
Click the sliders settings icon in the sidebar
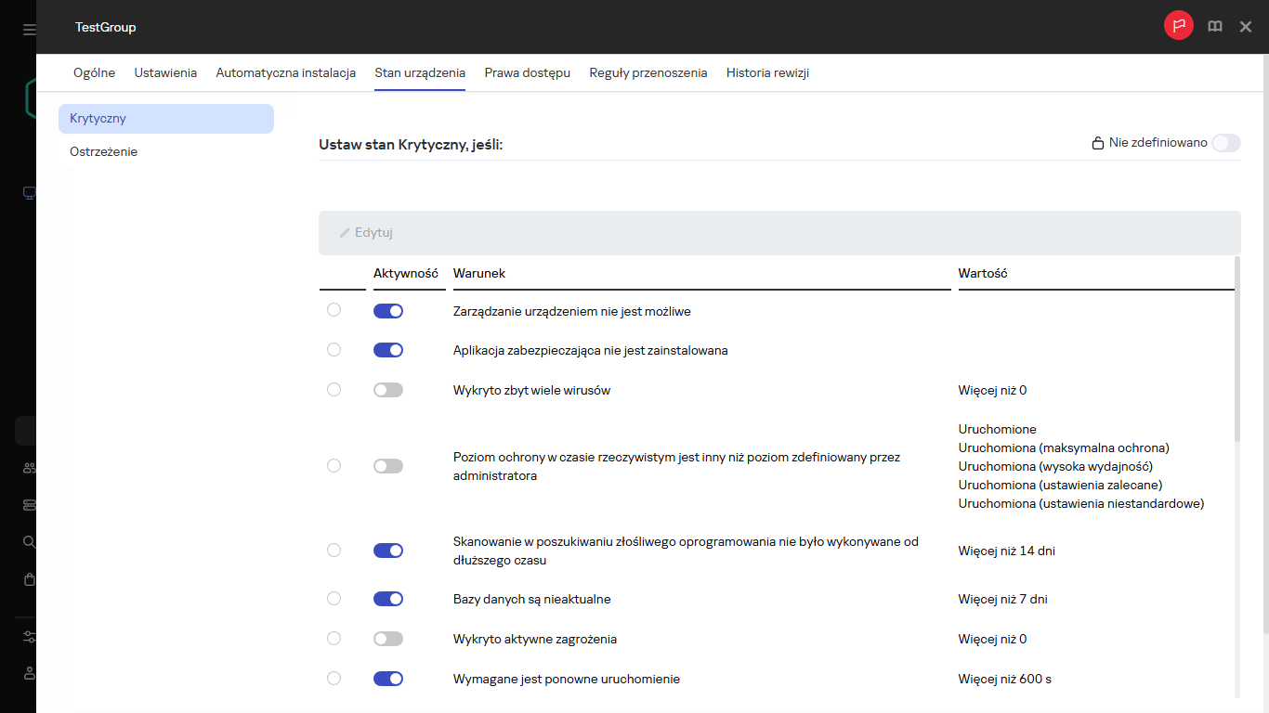point(29,637)
